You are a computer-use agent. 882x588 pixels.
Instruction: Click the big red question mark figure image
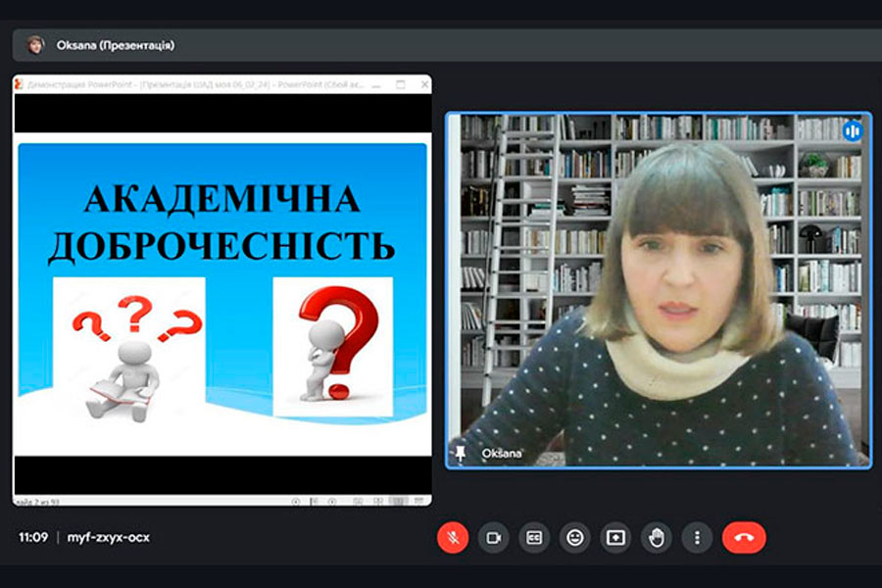click(x=332, y=347)
